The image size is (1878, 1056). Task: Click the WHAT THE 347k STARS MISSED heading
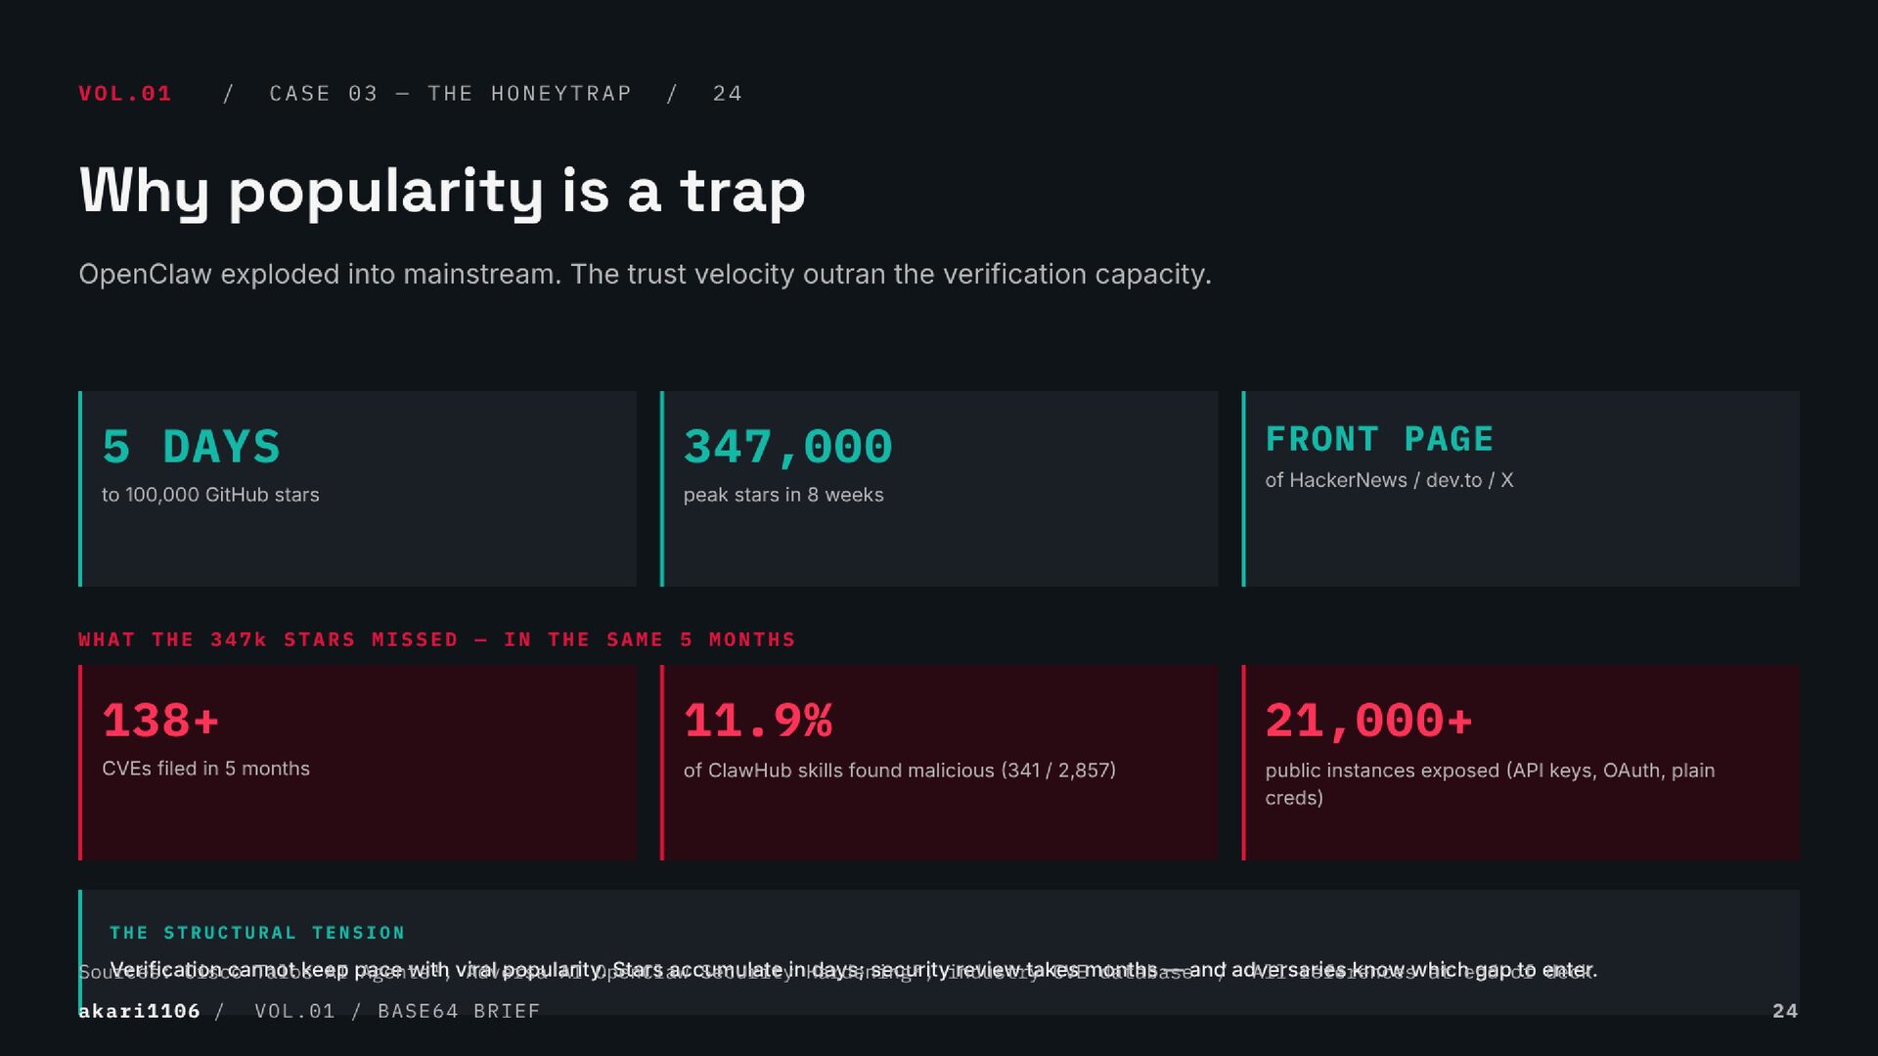tap(437, 639)
